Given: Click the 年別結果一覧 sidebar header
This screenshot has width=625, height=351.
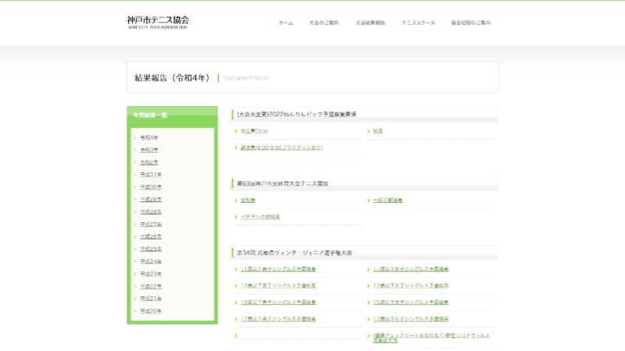Looking at the screenshot, I should pos(150,115).
